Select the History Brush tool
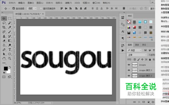169x105 pixels. (x=10, y=36)
